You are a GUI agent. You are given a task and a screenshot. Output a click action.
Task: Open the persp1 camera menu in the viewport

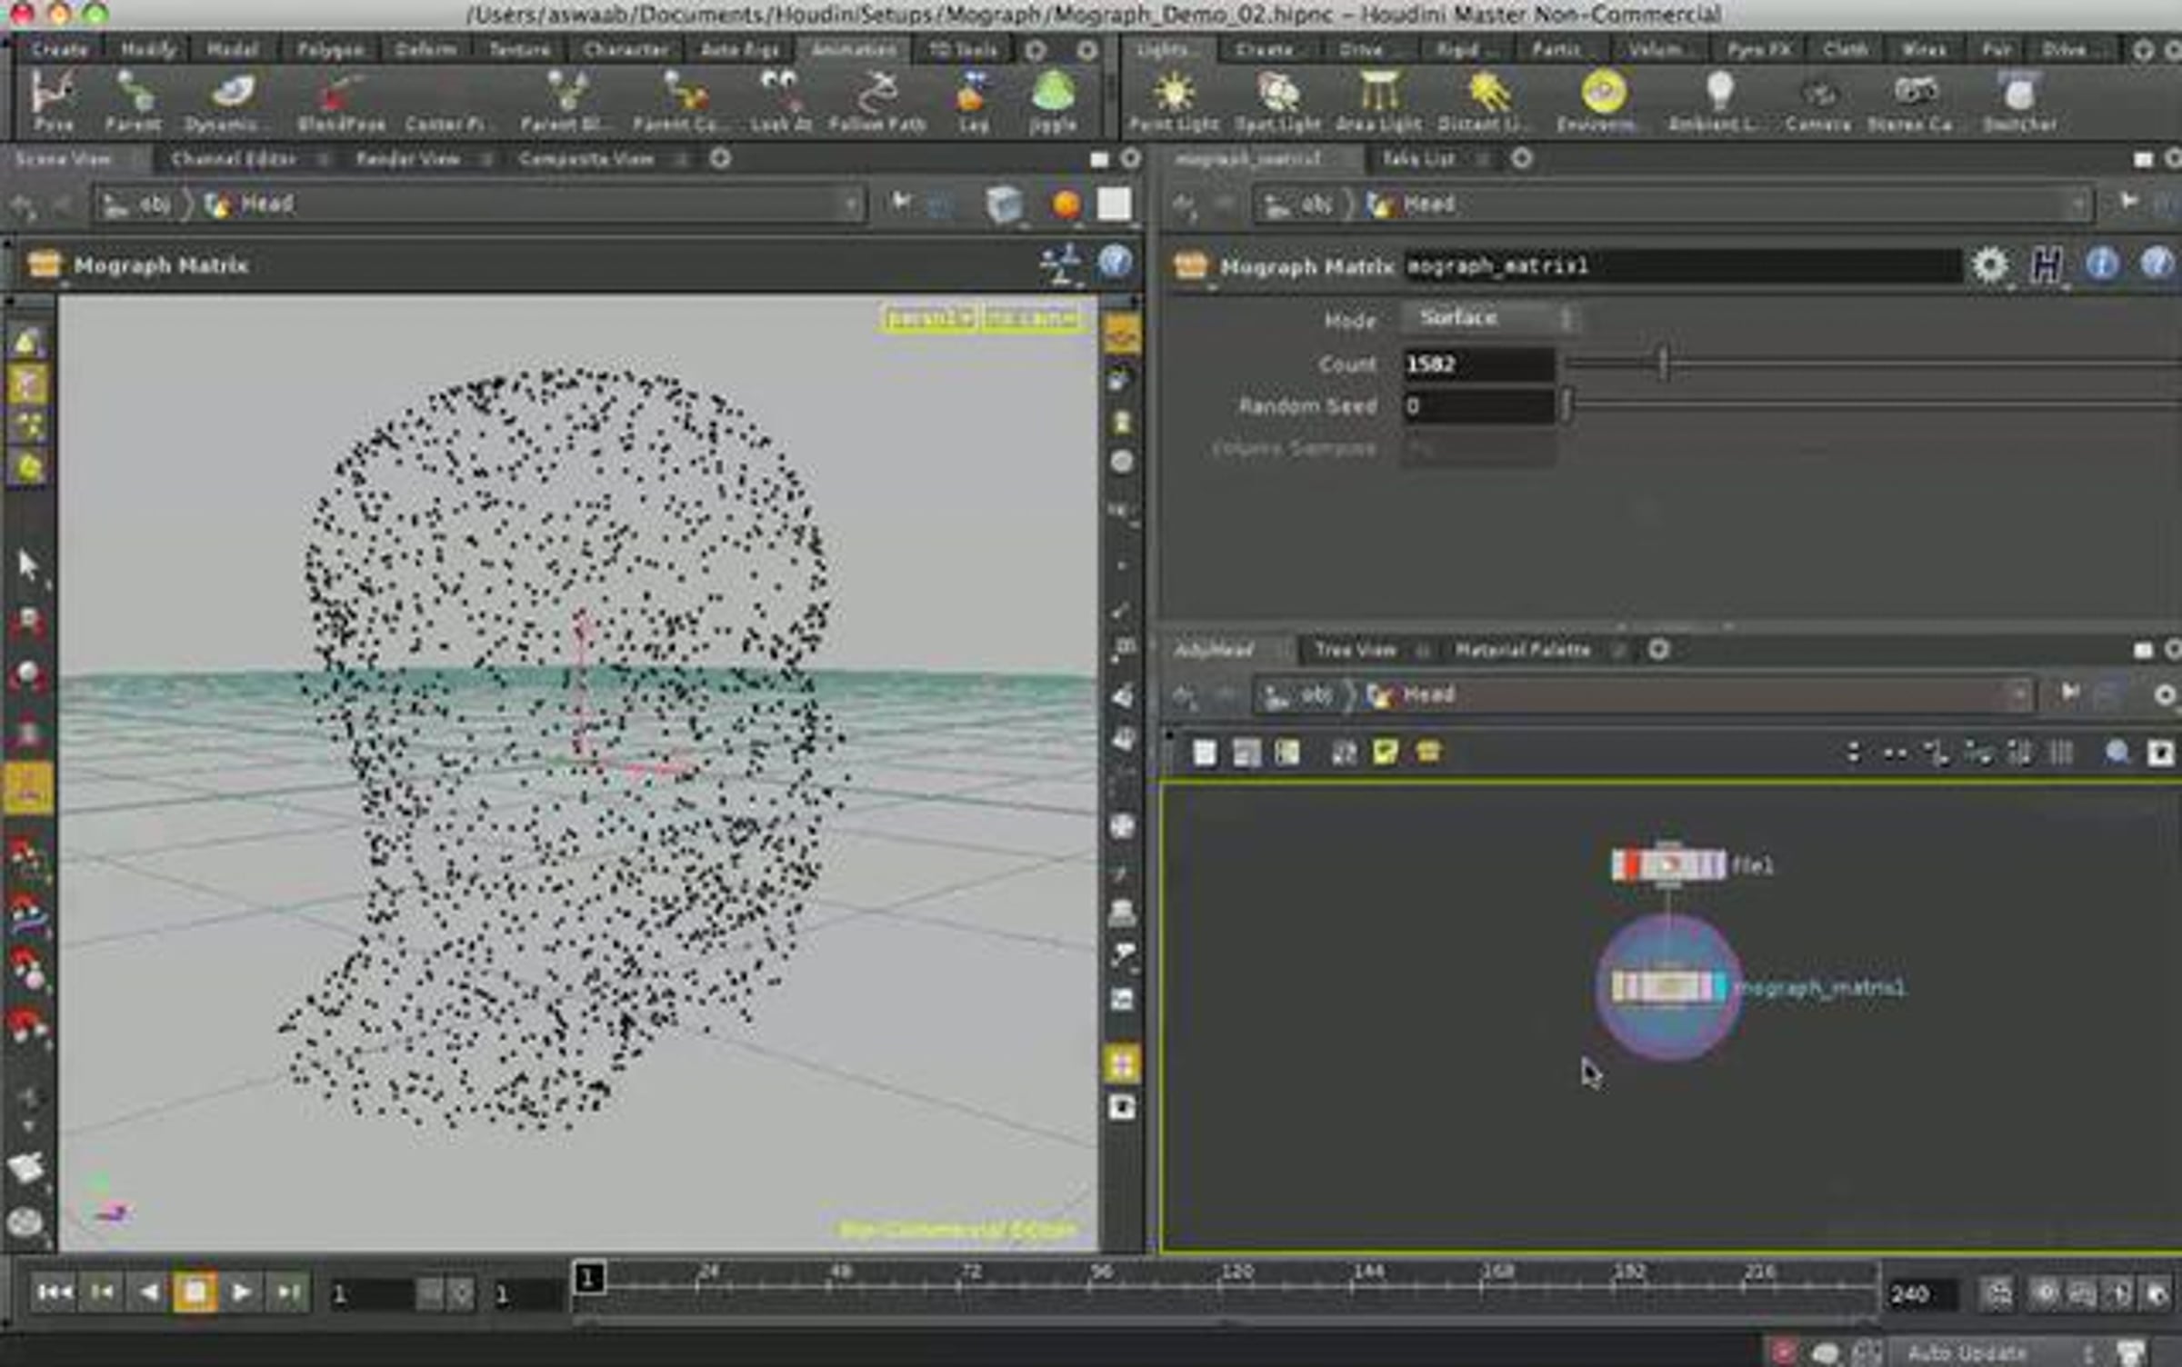click(929, 318)
